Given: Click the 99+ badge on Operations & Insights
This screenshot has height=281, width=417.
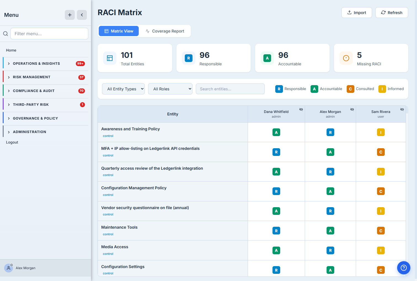Looking at the screenshot, I should coord(80,64).
